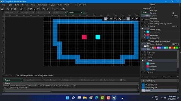Center-fit the room to the window
Image resolution: width=181 pixels, height=101 pixels.
tap(124, 19)
